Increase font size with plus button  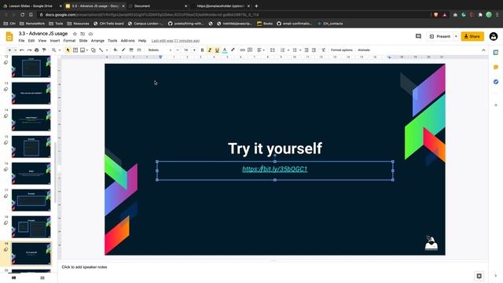(x=194, y=50)
